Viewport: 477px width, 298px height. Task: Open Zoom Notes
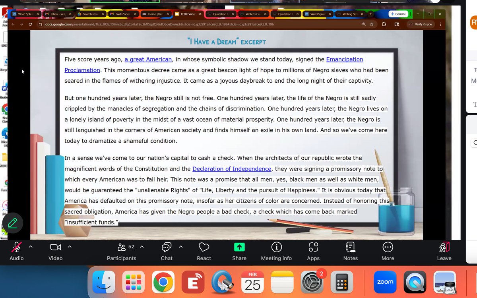[x=351, y=252]
